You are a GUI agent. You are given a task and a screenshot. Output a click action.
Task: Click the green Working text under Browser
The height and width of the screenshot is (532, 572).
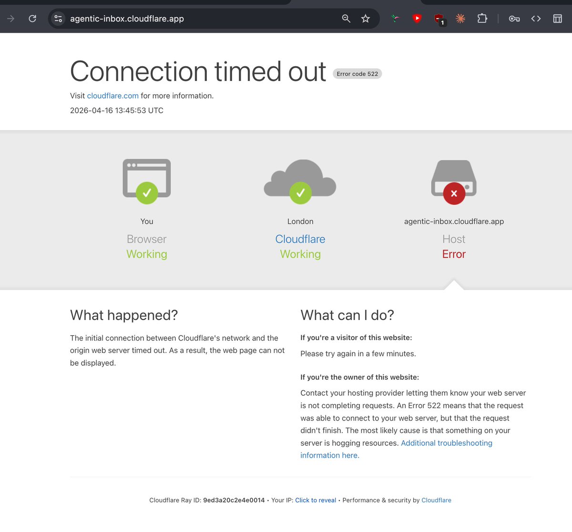click(147, 254)
